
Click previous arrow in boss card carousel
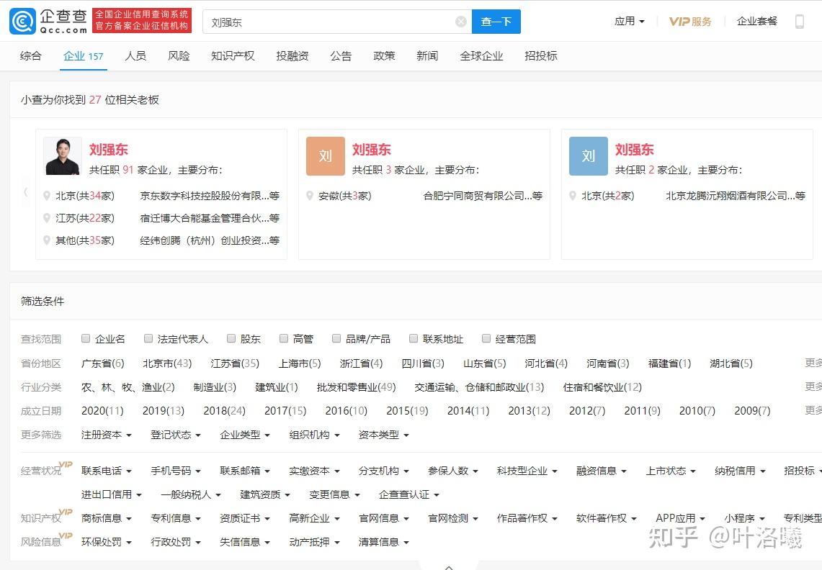coord(25,192)
